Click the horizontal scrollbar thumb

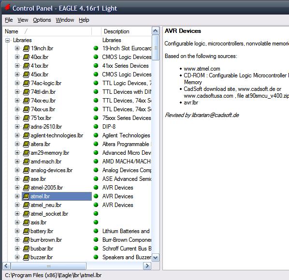[48, 266]
